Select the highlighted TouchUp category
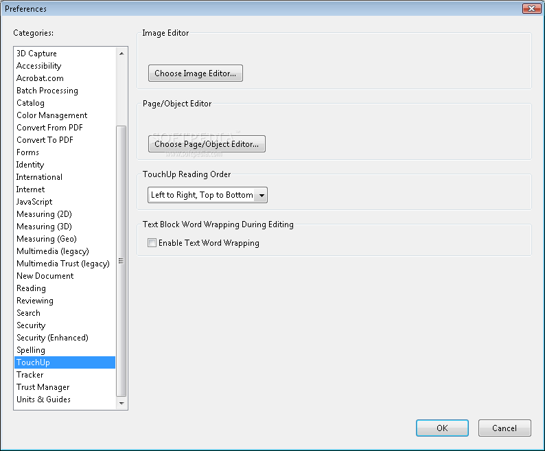The width and height of the screenshot is (545, 451). (x=65, y=362)
